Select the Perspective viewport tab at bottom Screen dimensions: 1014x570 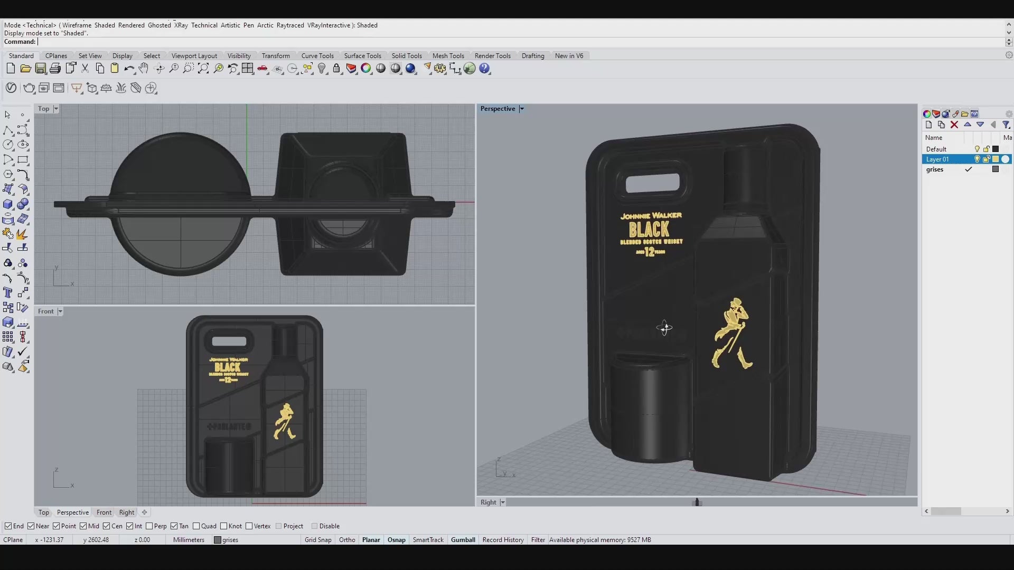[x=73, y=512]
